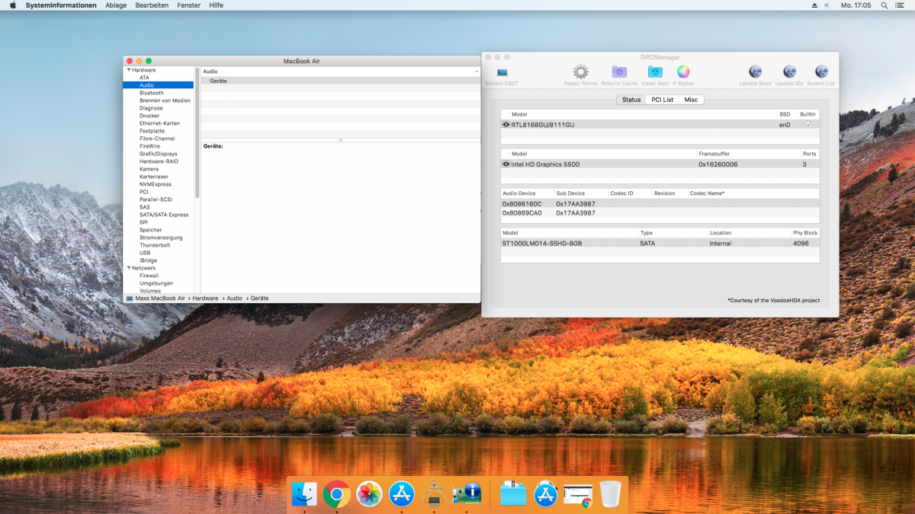Click the Submit List icon
Image resolution: width=915 pixels, height=514 pixels.
[x=821, y=72]
